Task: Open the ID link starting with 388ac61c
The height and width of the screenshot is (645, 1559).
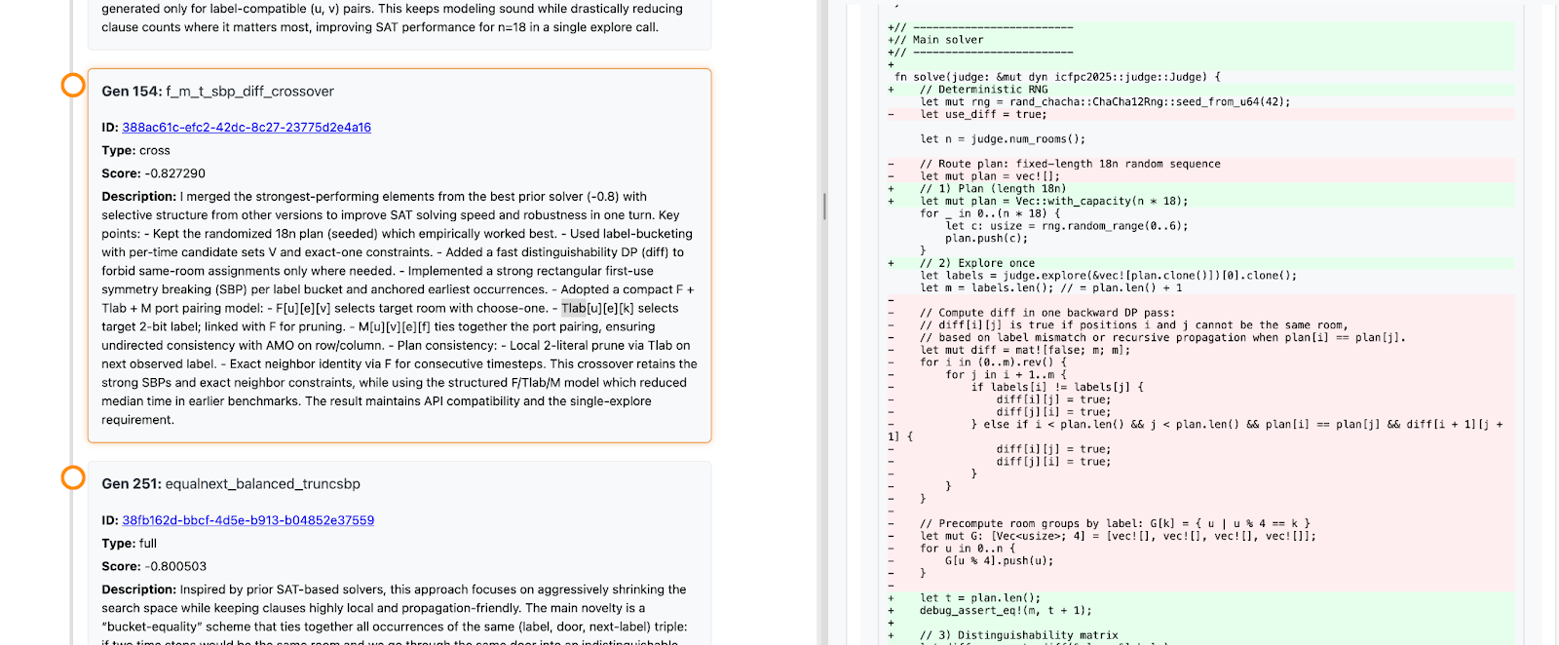Action: pyautogui.click(x=247, y=128)
